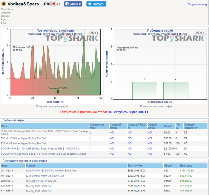Sort by Победы/Поражения column header
This screenshot has width=209, height=195.
(195, 126)
